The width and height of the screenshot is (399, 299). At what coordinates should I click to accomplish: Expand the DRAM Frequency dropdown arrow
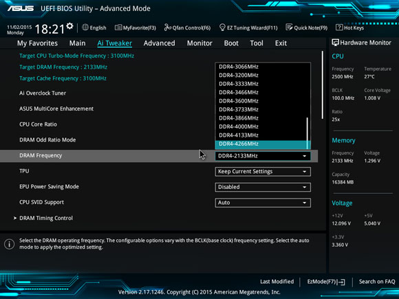304,156
